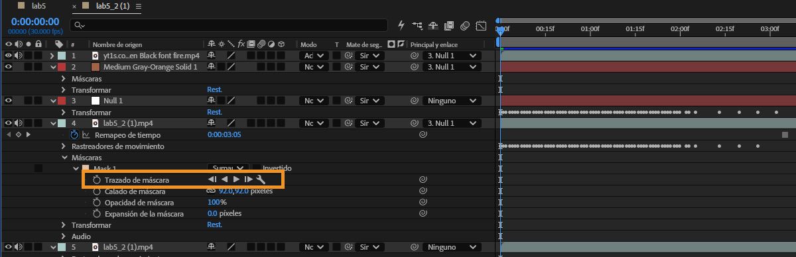Close the lab5_2 (1) tab

[74, 7]
